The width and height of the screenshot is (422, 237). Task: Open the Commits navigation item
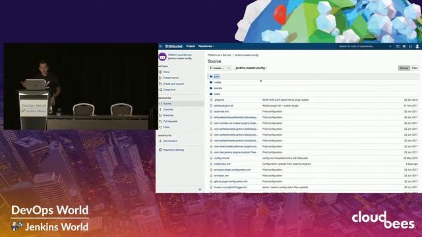click(168, 110)
